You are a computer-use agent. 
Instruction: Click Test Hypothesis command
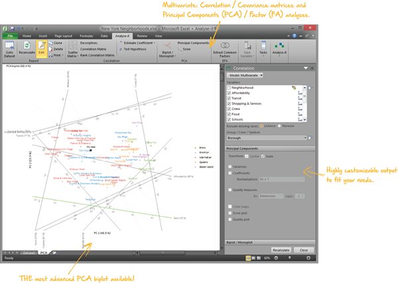[133, 49]
